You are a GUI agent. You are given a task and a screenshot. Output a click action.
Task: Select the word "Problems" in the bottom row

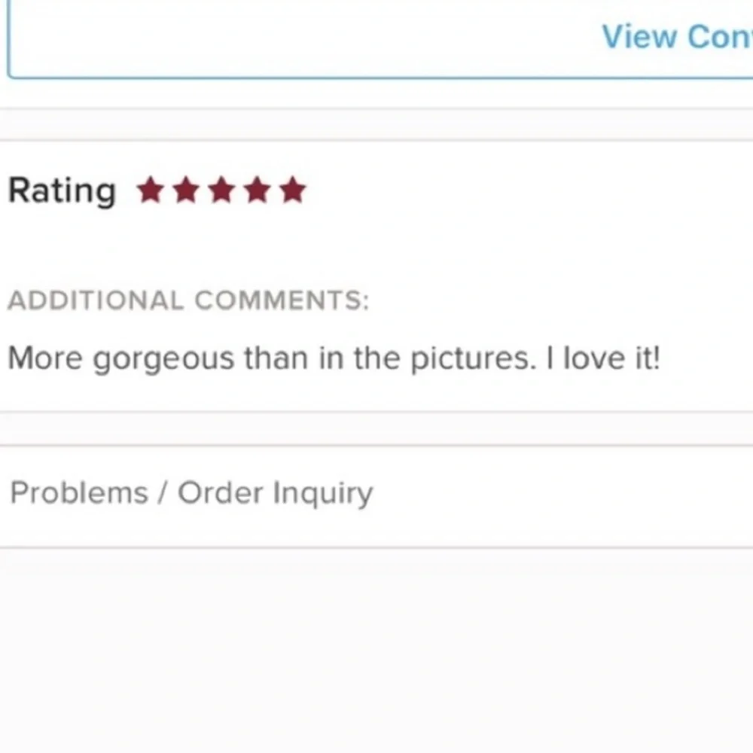click(79, 493)
